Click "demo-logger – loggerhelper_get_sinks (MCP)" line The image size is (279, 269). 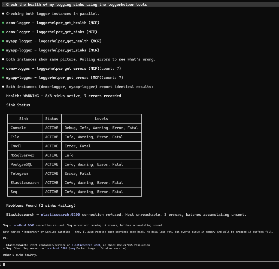point(51,32)
